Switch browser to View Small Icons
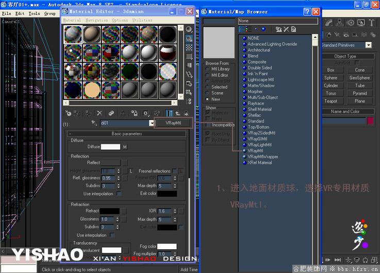Screen dimensions: 380x273 click(256, 29)
